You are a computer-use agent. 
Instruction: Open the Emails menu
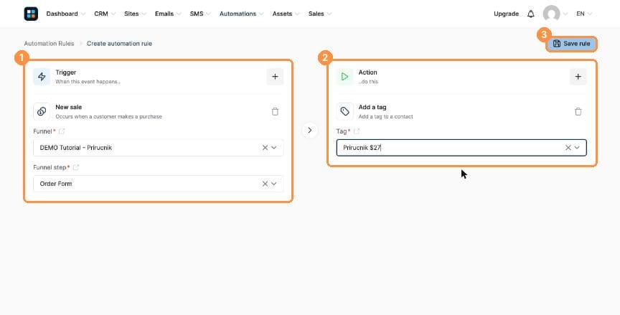tap(168, 14)
